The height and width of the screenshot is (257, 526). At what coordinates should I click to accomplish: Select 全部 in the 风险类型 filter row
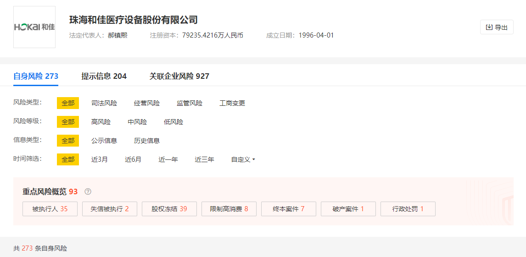68,103
